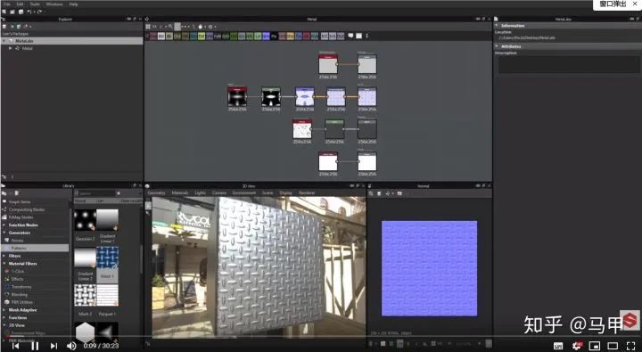
Task: Switch to theater mode in video player
Action: (613, 346)
